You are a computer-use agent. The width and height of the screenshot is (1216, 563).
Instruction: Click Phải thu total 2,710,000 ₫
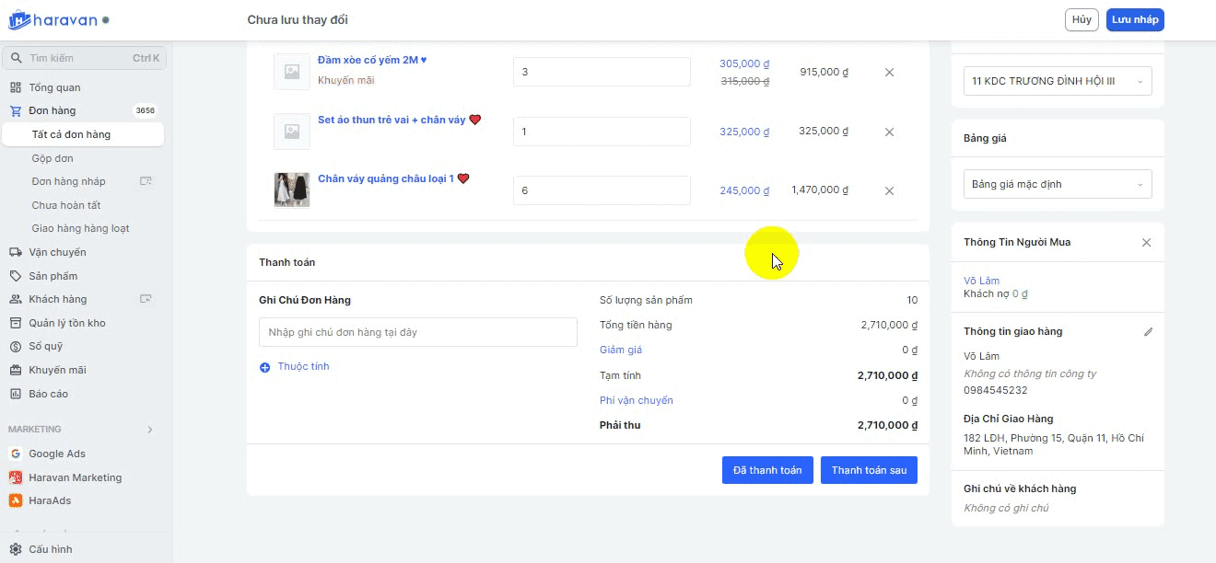pos(887,425)
